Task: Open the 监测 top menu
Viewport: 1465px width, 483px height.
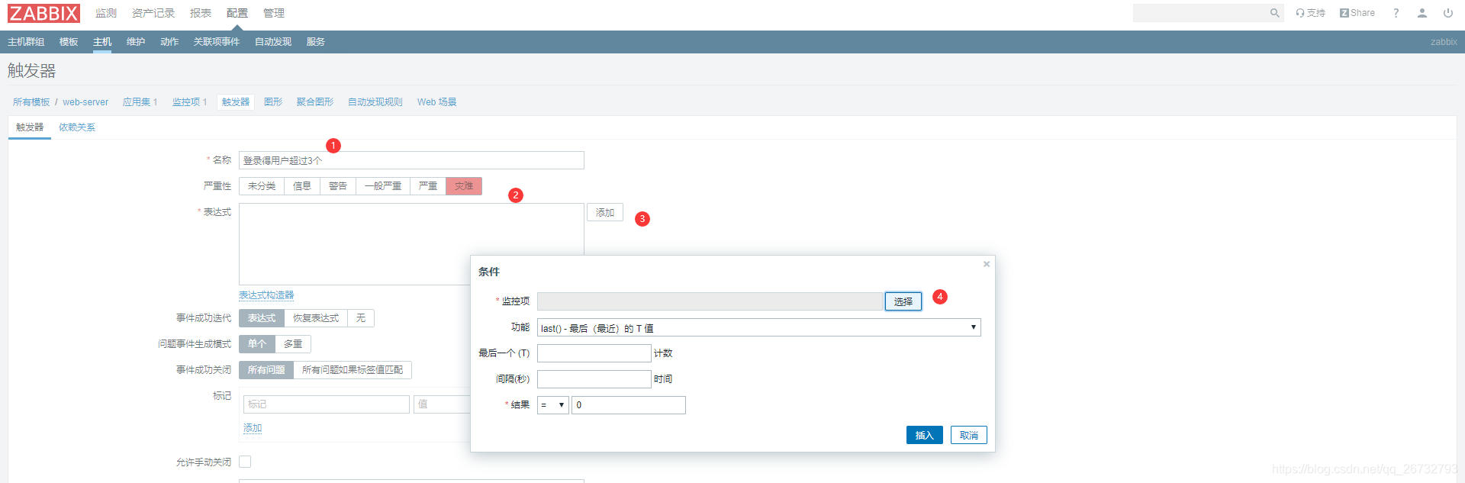Action: pos(106,13)
